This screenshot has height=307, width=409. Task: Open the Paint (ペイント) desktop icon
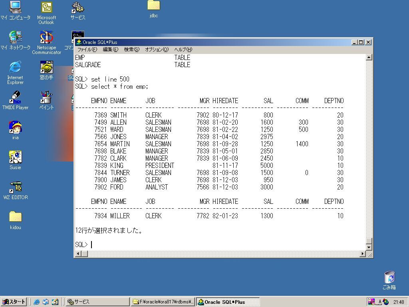tap(46, 100)
